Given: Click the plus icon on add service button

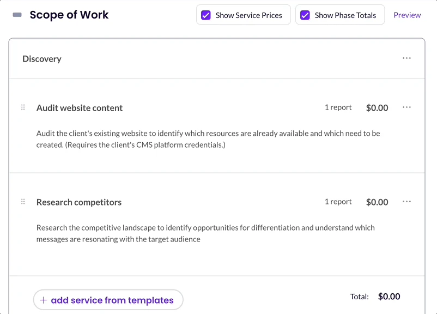Looking at the screenshot, I should coord(44,300).
